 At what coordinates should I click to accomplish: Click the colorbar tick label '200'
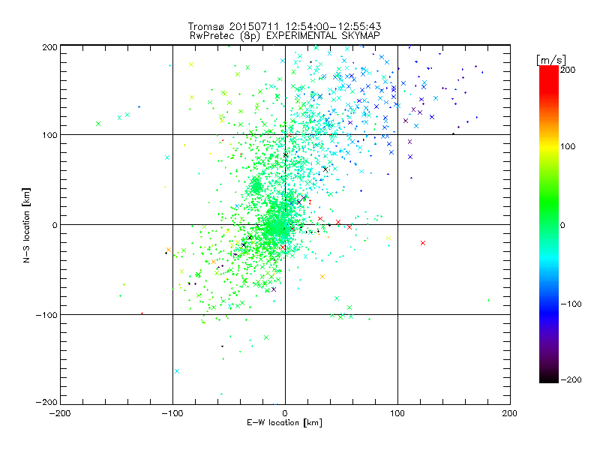point(568,70)
